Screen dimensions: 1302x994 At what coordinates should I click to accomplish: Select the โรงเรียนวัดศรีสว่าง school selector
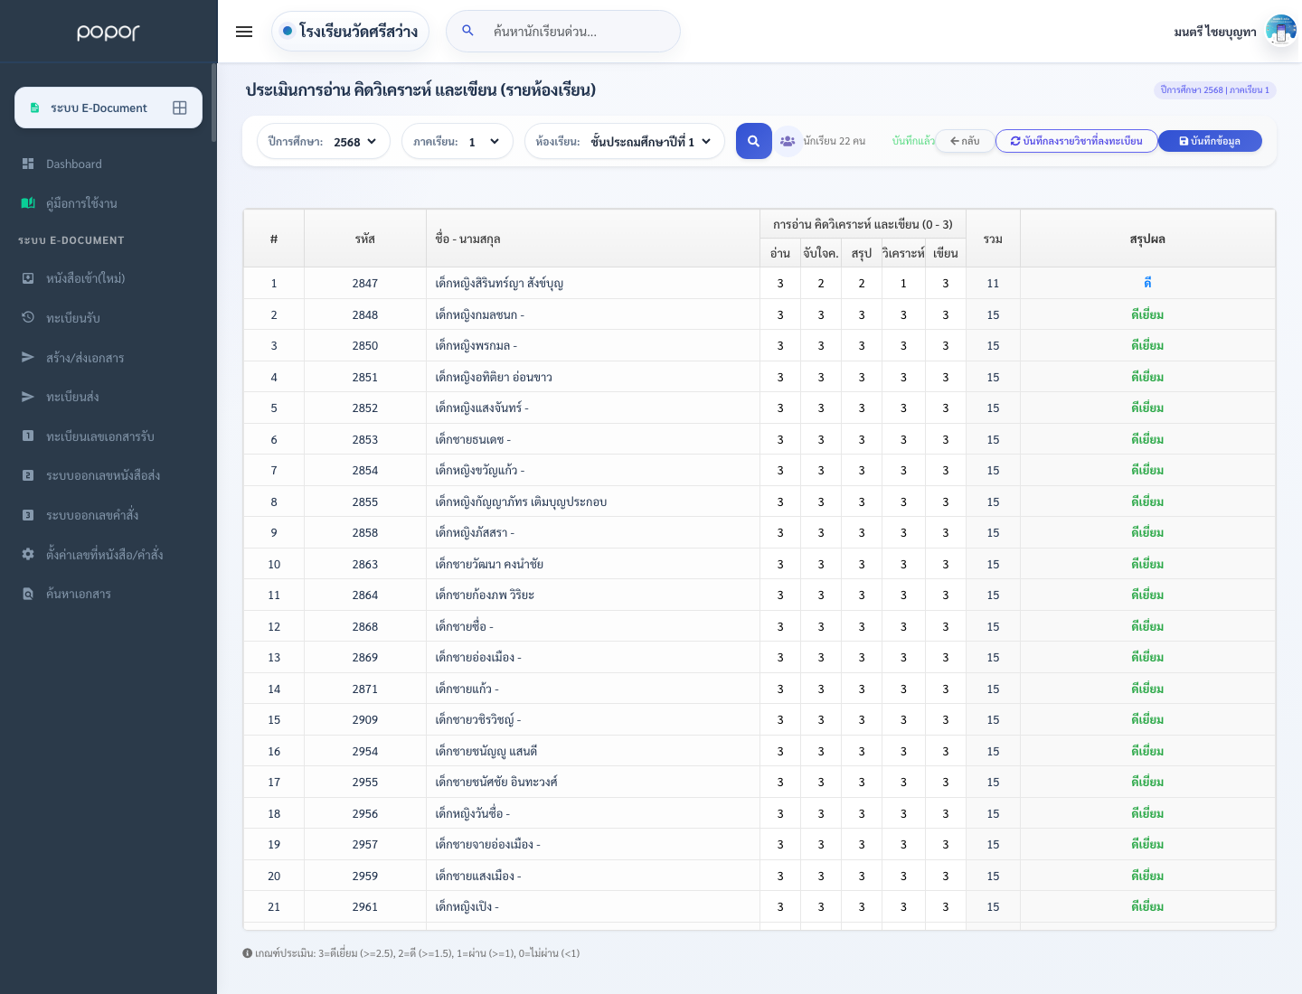point(350,32)
